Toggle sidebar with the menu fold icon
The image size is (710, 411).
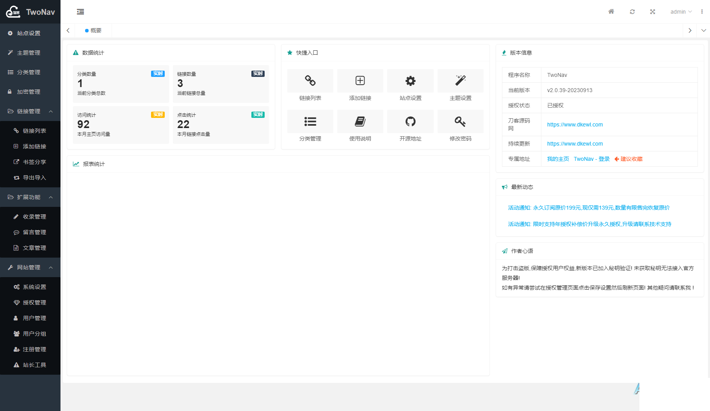pos(80,12)
